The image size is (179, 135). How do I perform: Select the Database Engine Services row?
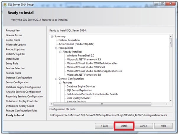[81, 87]
